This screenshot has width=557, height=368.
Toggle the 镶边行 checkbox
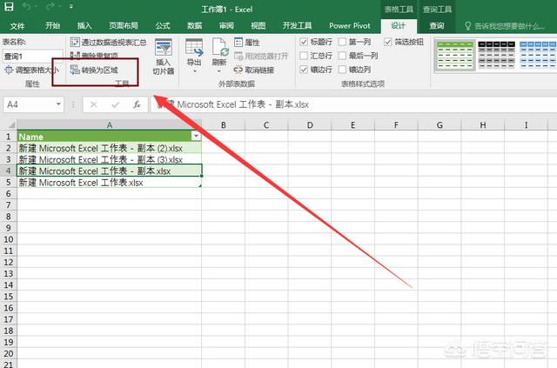[x=304, y=70]
